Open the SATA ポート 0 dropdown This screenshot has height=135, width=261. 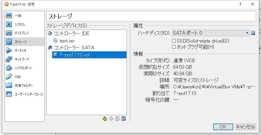[x=211, y=33]
